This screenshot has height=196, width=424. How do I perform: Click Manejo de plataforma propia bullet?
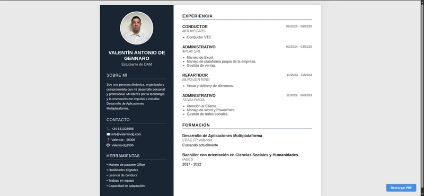tap(221, 61)
